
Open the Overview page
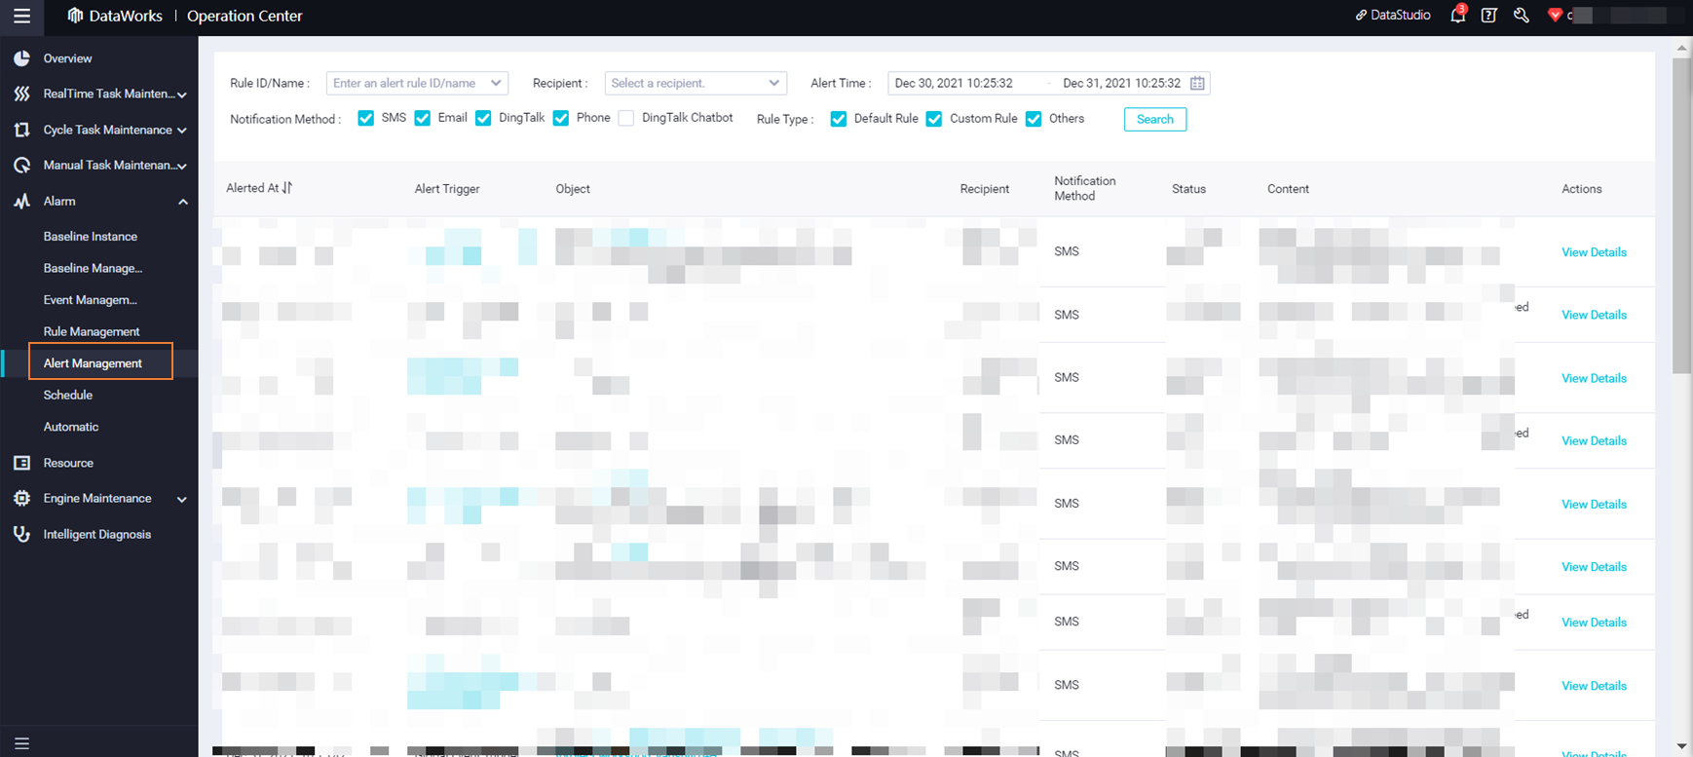pos(67,58)
